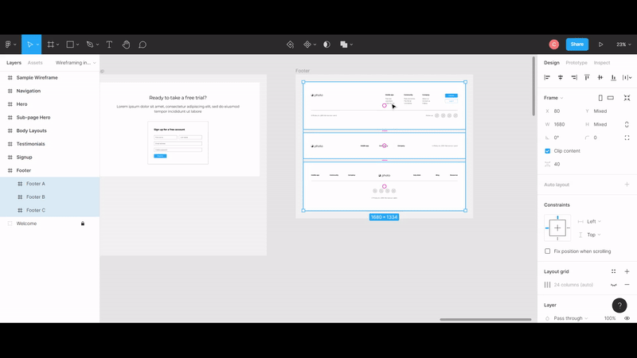
Task: Set frame to portrait orientation
Action: click(600, 98)
